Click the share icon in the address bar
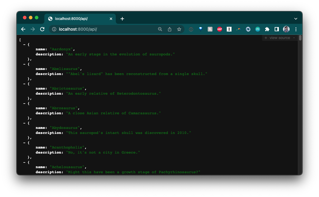 point(170,29)
